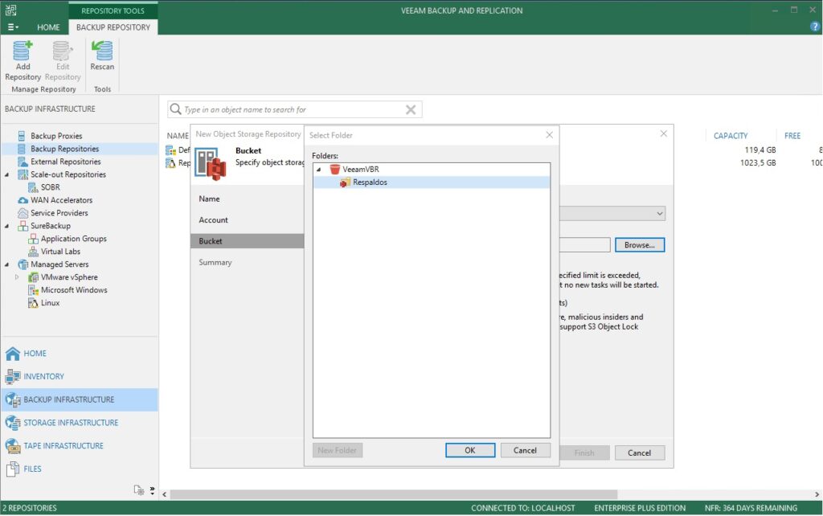823x516 pixels.
Task: Open the Home ribbon tab
Action: pyautogui.click(x=48, y=27)
